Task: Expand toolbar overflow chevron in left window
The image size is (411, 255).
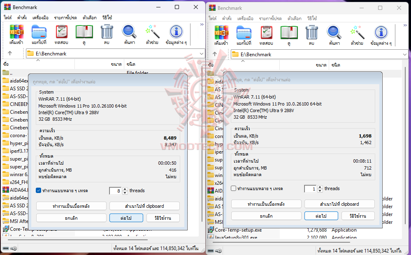Action: point(202,25)
